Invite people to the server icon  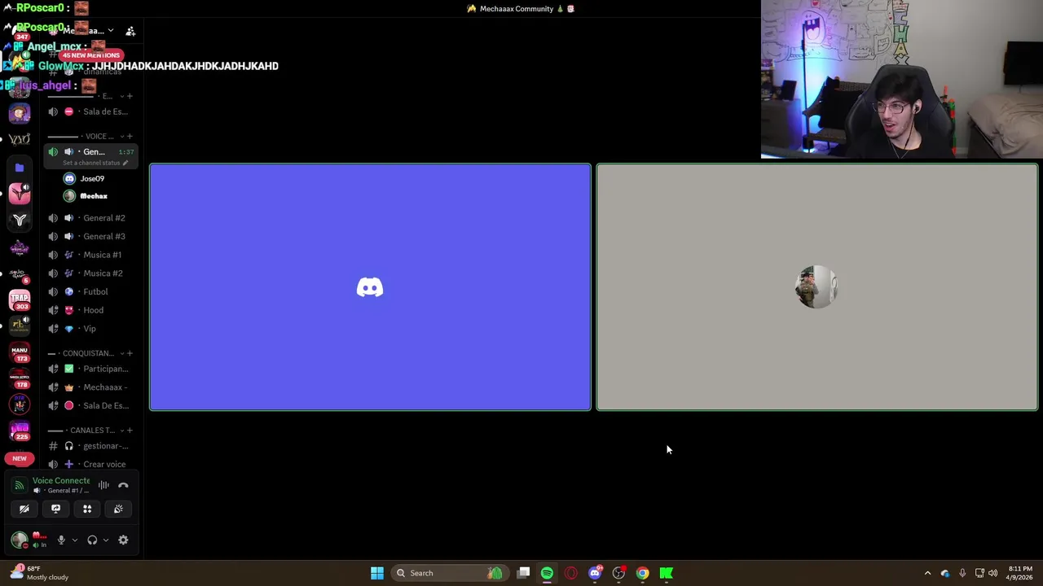tap(130, 31)
